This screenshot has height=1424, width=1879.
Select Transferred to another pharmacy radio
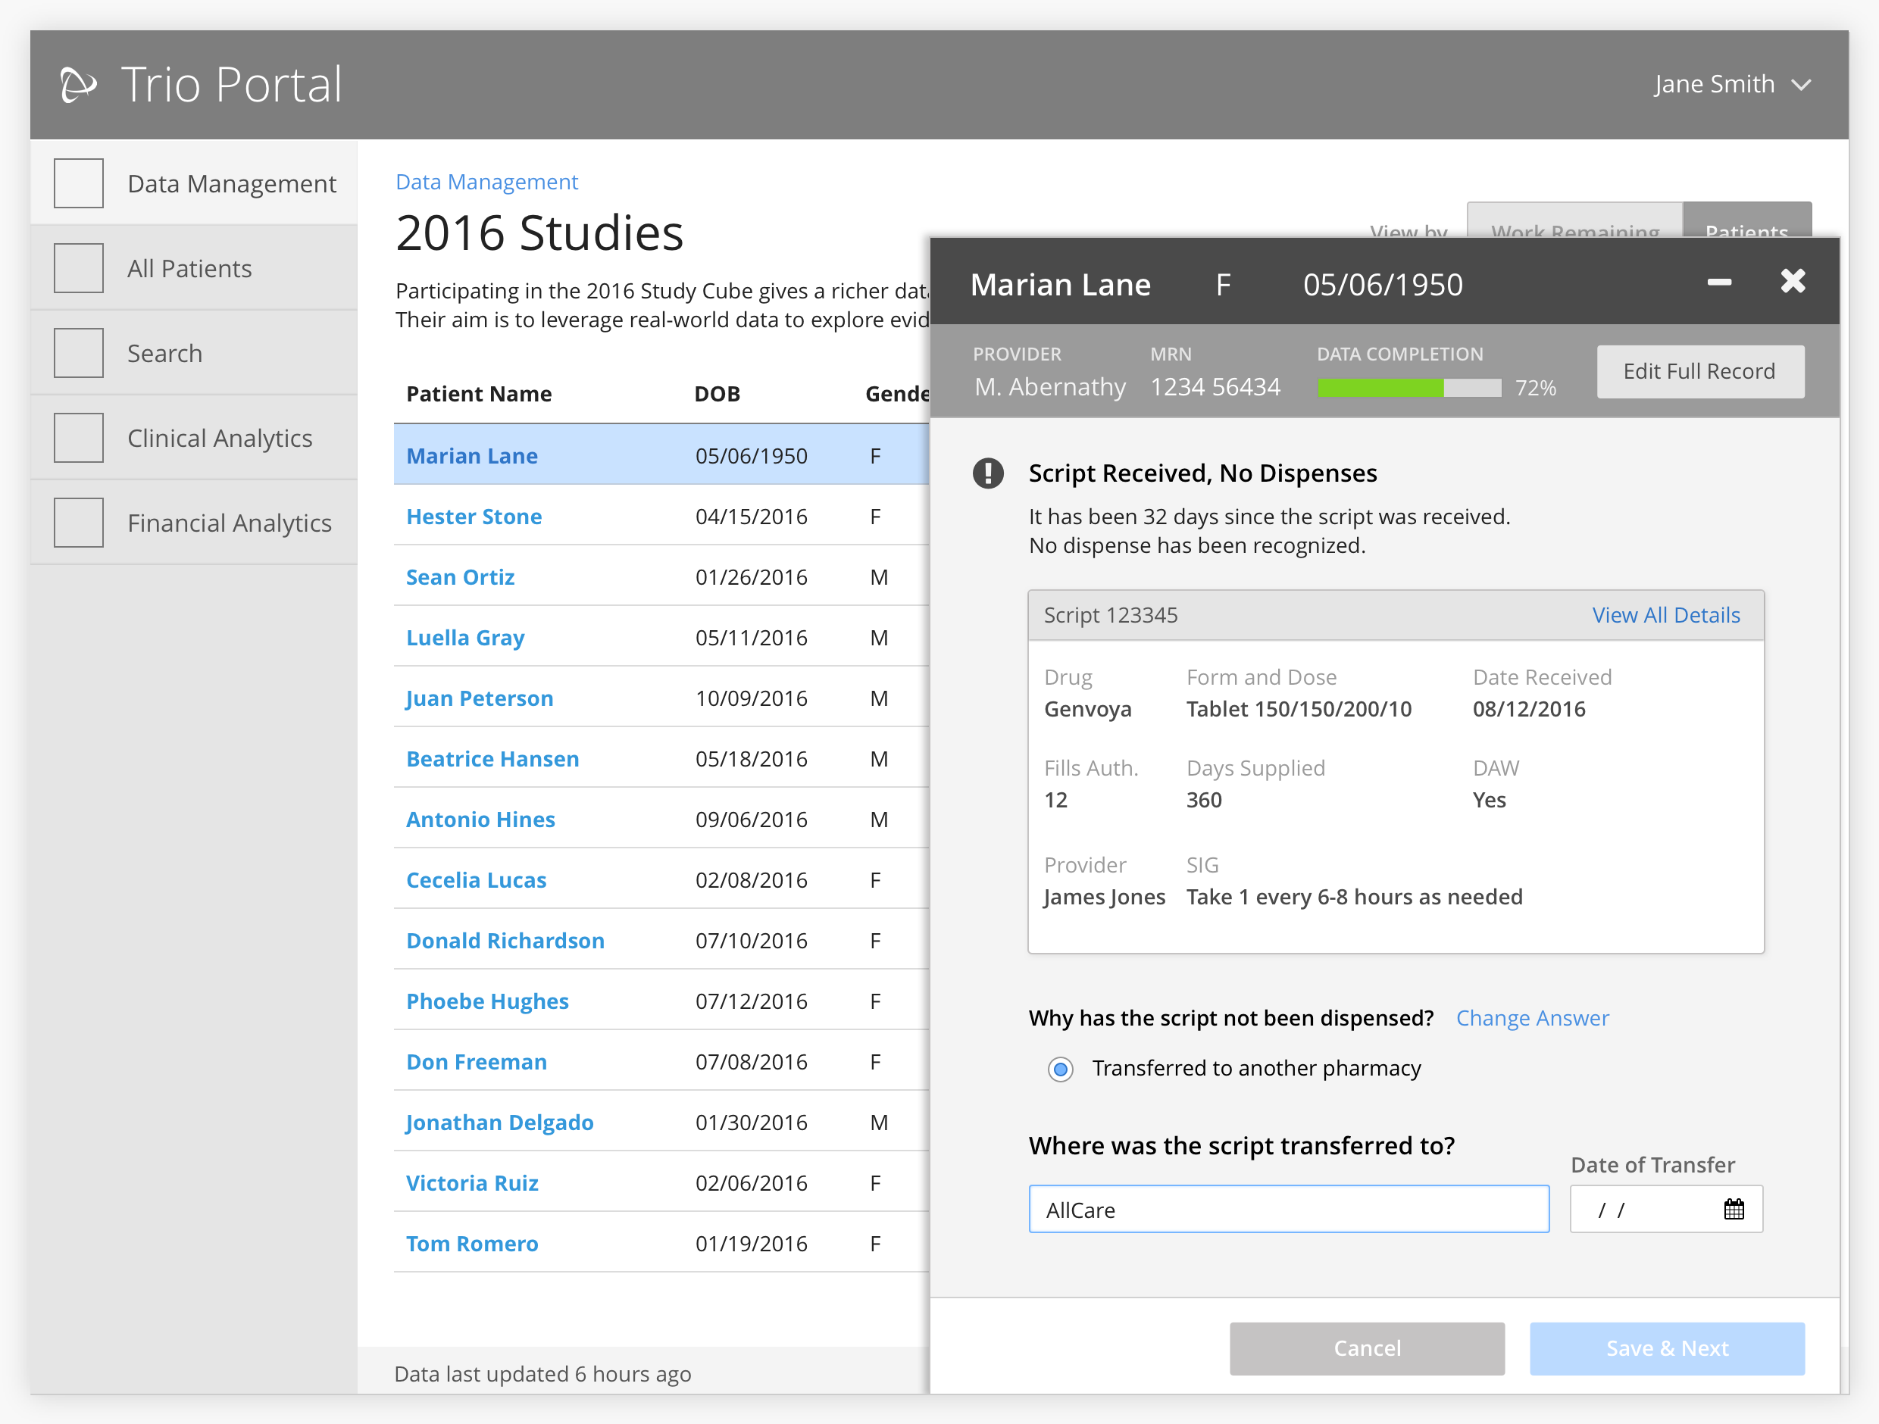1060,1069
